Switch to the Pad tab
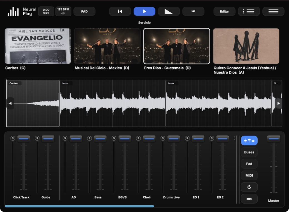Viewport: 289px width, 212px height. click(x=249, y=164)
